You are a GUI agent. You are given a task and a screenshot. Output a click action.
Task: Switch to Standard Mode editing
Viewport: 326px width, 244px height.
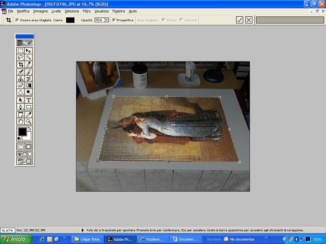(x=20, y=147)
